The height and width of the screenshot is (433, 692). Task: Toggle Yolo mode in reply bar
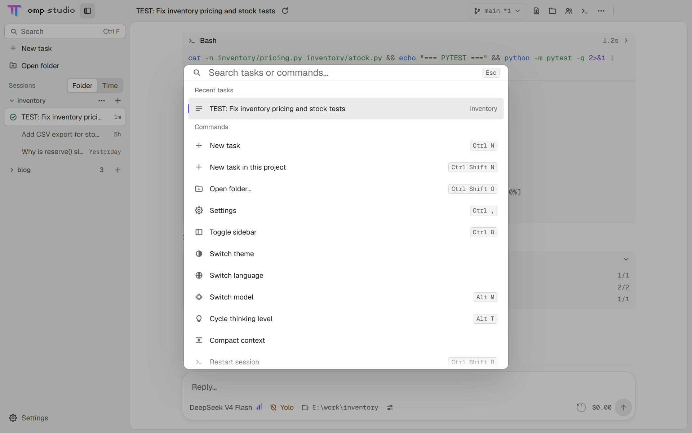pos(282,407)
